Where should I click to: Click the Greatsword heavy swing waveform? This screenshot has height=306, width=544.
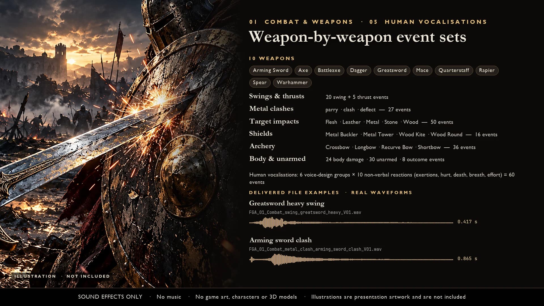[351, 223]
